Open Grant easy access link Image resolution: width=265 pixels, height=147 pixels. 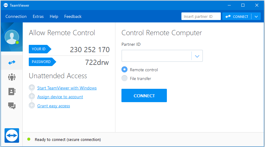54,106
